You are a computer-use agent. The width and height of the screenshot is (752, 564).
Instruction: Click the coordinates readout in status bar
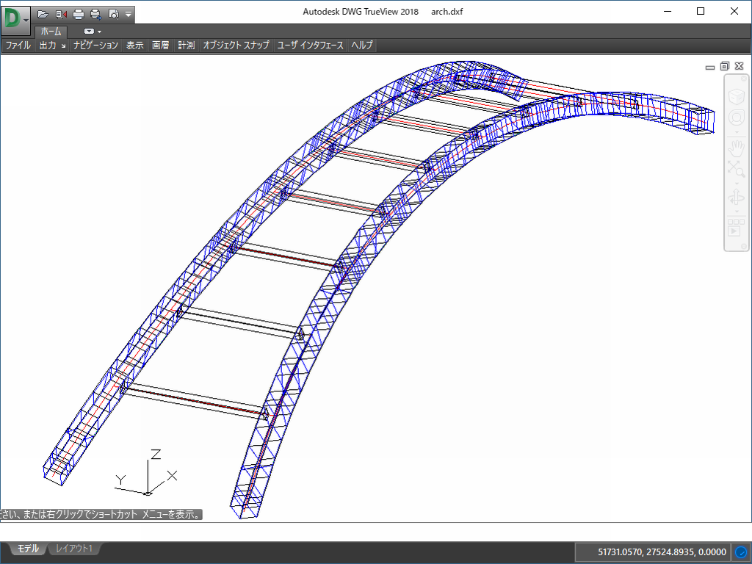pos(662,552)
